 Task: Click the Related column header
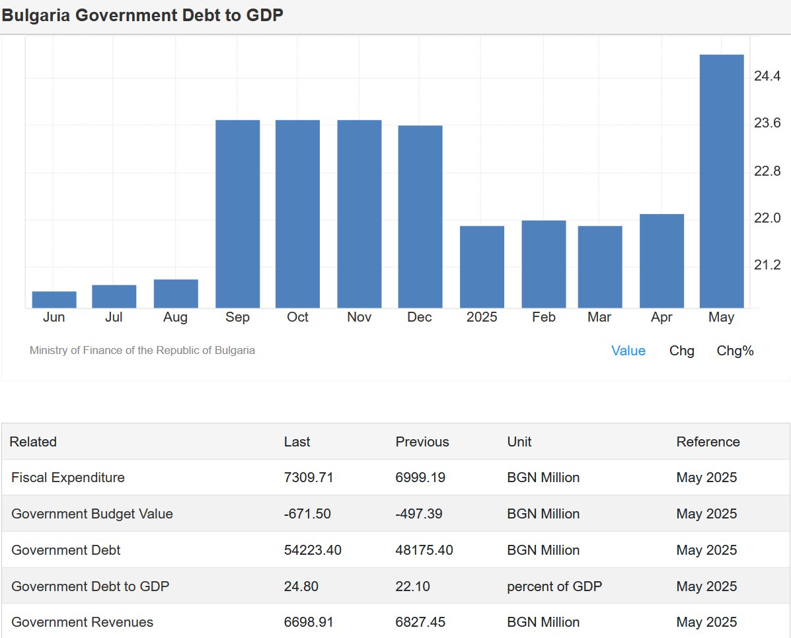click(33, 442)
